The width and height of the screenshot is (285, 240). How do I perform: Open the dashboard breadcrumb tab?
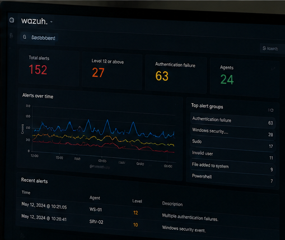point(39,38)
